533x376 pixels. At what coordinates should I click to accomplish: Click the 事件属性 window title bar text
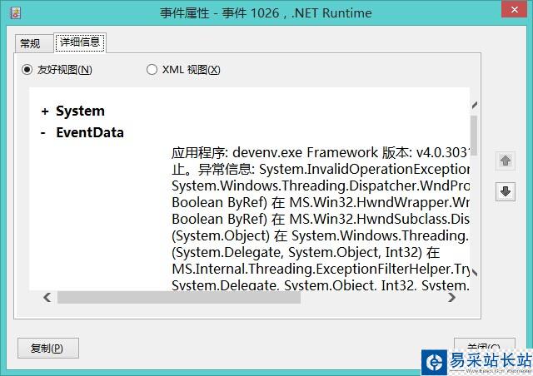click(x=266, y=12)
